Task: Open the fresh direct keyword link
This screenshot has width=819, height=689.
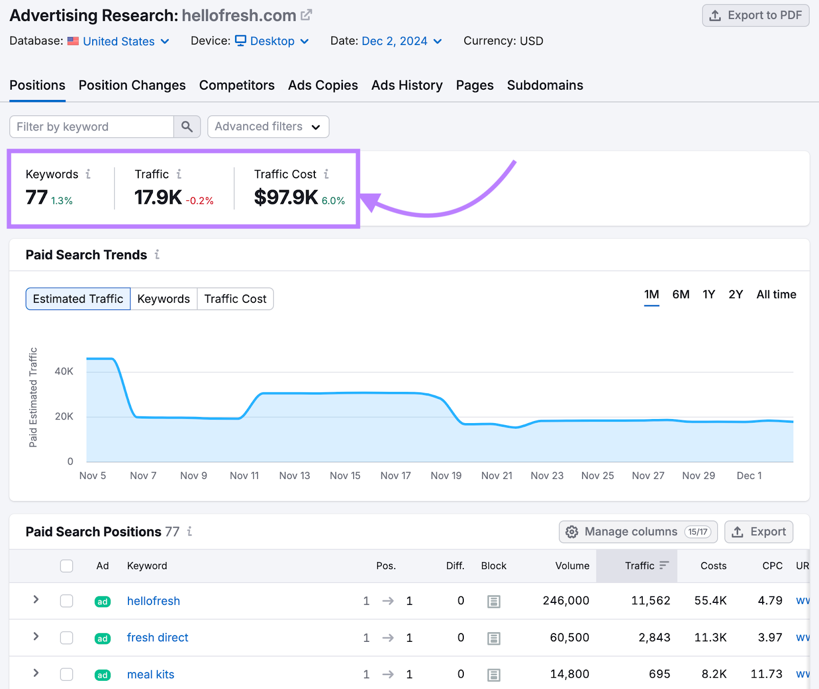Action: click(158, 638)
